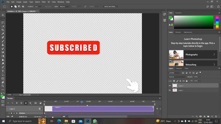The image size is (221, 124).
Task: Choose a timeline transition icon
Action: (x=40, y=103)
